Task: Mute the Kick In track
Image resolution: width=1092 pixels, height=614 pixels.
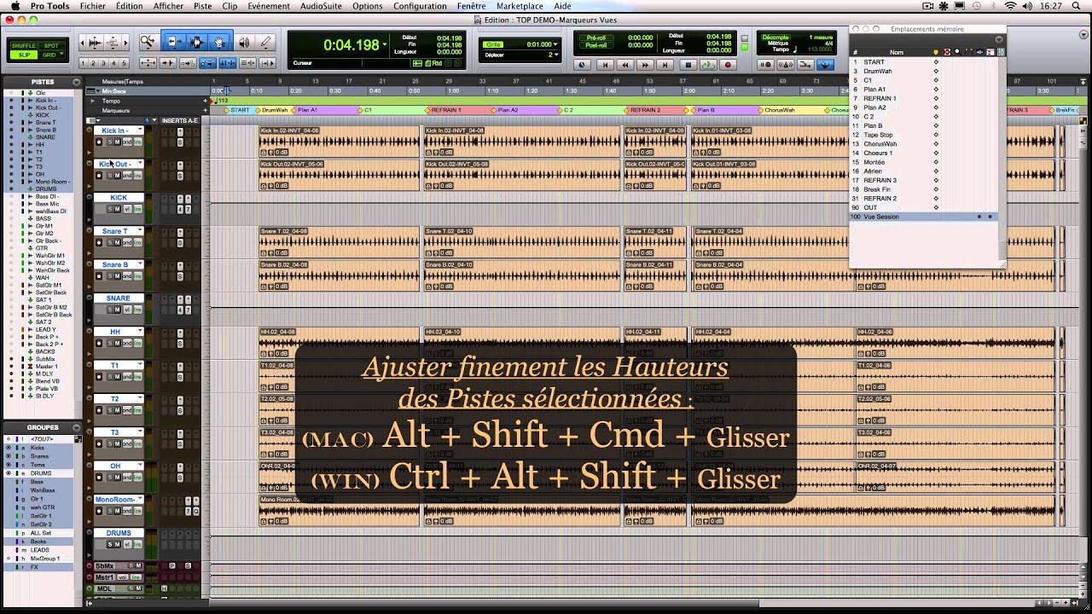Action: pyautogui.click(x=118, y=142)
